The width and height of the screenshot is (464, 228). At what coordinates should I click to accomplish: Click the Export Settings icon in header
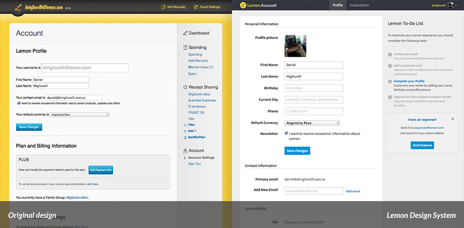click(x=196, y=7)
